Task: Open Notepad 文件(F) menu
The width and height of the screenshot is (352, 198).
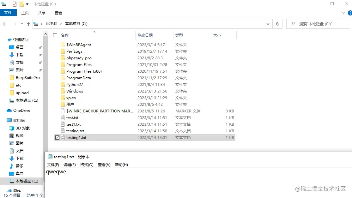Action: click(53, 165)
